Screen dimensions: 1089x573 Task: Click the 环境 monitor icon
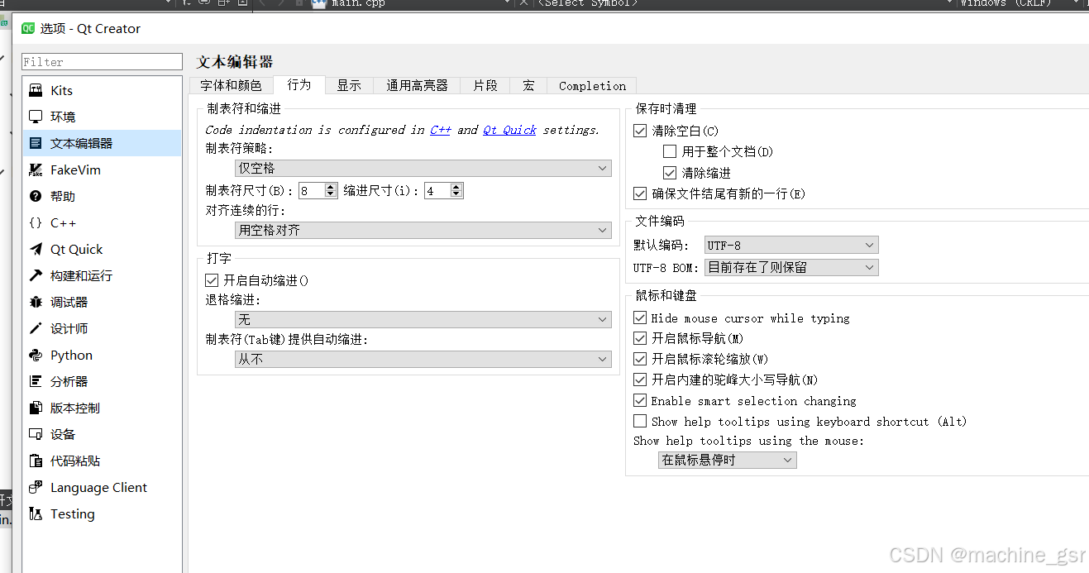pyautogui.click(x=36, y=117)
